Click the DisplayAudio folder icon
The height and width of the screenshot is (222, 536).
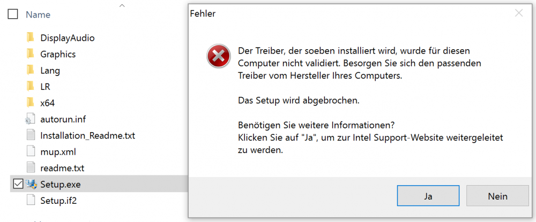[30, 37]
